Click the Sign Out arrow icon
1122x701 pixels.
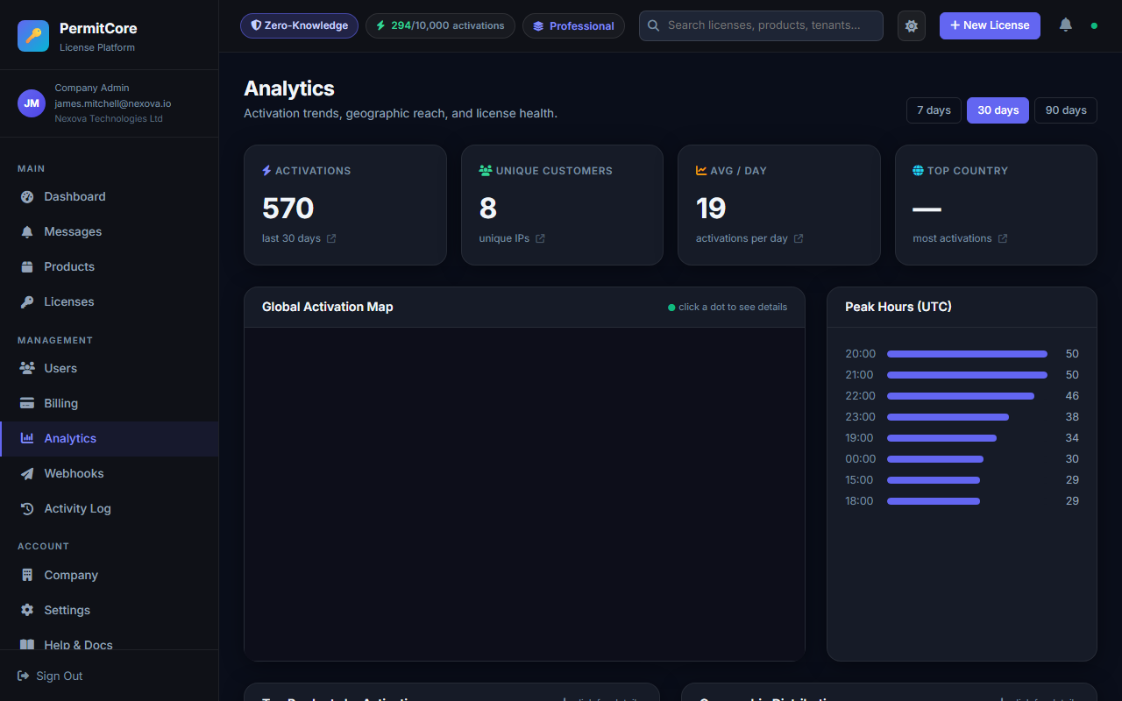[x=24, y=676]
